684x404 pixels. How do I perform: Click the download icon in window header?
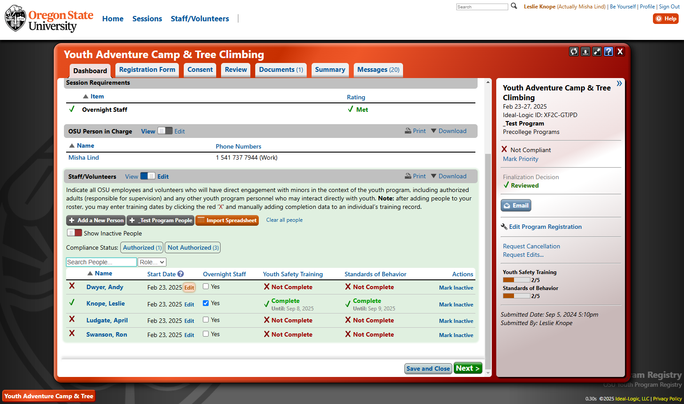pyautogui.click(x=585, y=51)
